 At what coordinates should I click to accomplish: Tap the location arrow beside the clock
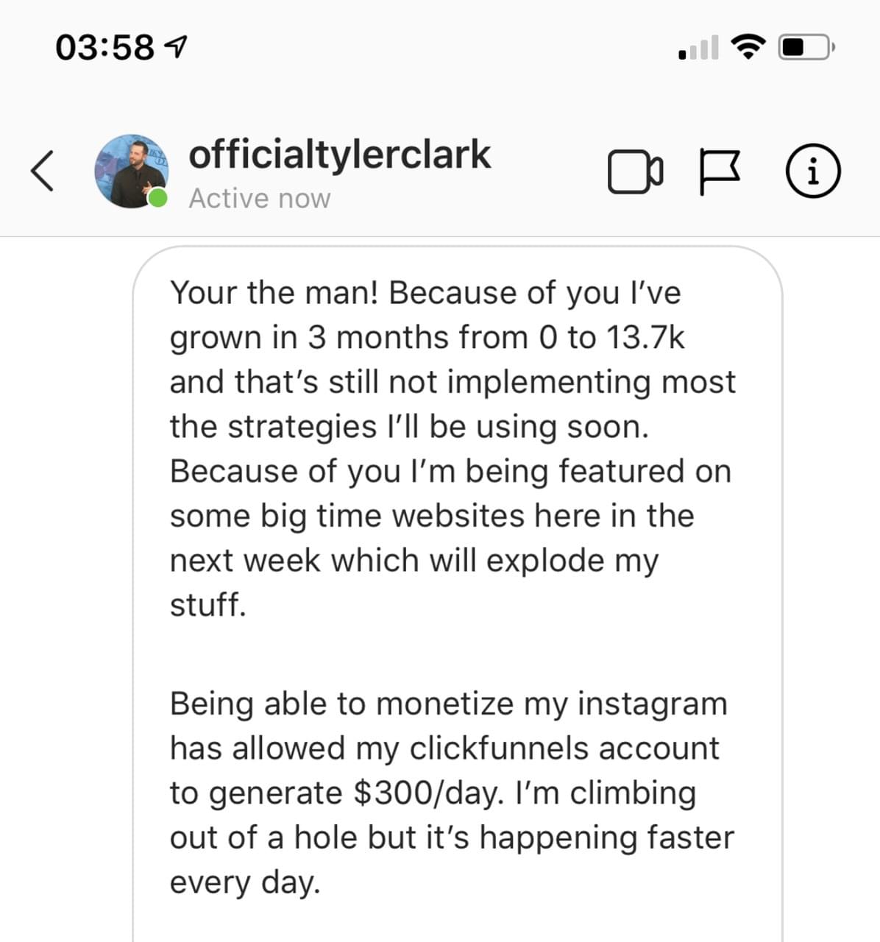coord(177,48)
